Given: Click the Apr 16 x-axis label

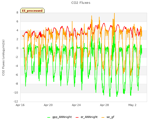Looking at the screenshot, I should [x=20, y=105].
